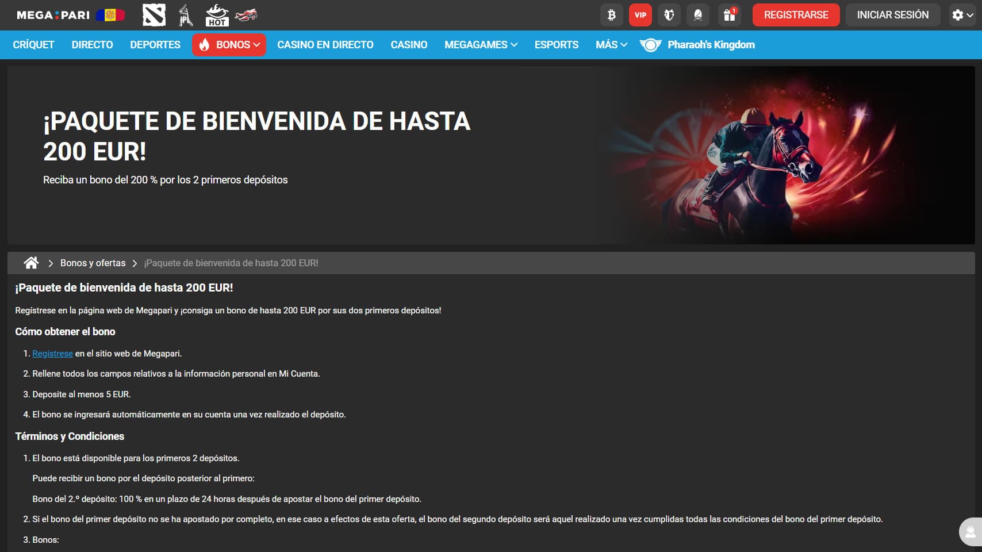Select DEPORTES in the navigation bar
Viewport: 982px width, 552px height.
click(x=155, y=45)
